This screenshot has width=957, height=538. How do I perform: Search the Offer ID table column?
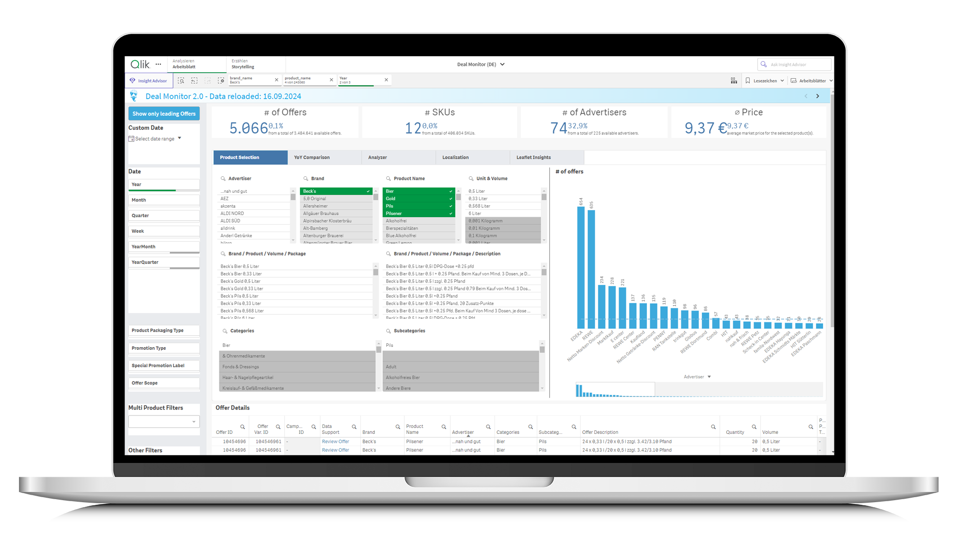[x=243, y=427]
